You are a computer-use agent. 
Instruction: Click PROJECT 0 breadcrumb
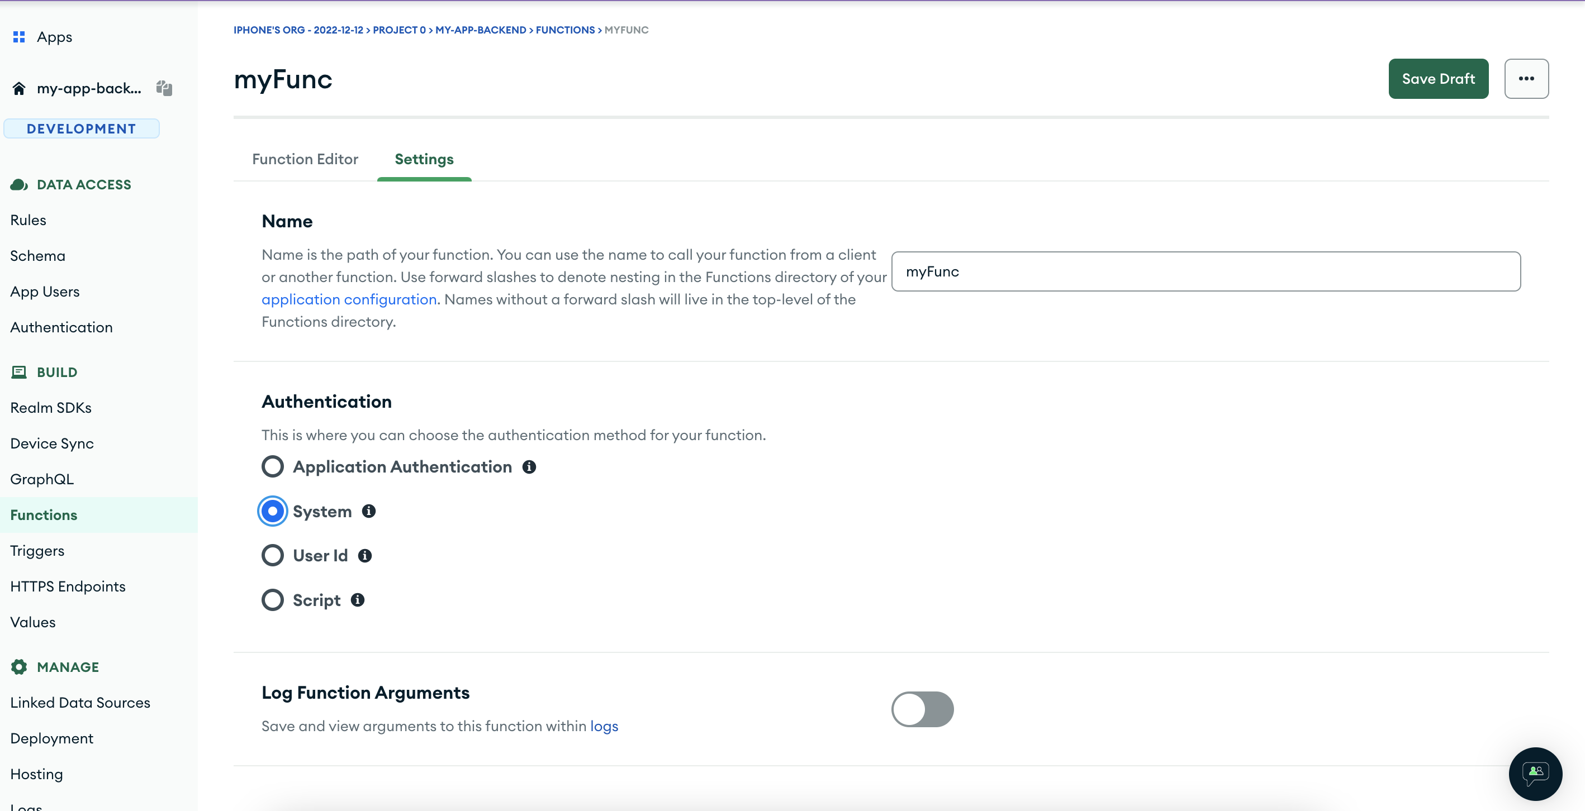400,30
